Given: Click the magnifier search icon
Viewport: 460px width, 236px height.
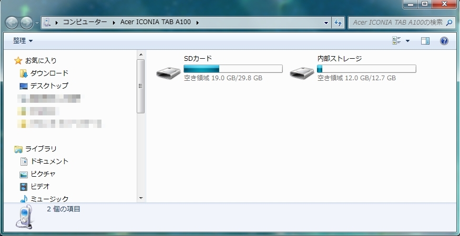Looking at the screenshot, I should 449,23.
